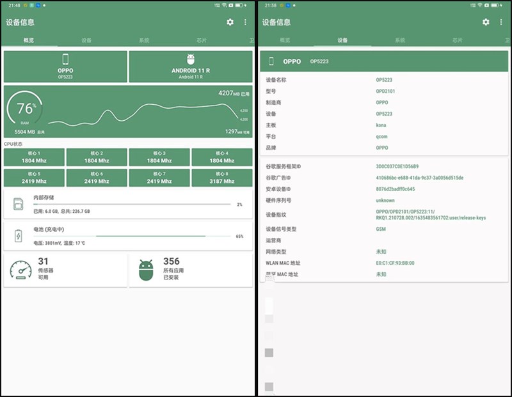Tap 品牌 row label
The image size is (512, 397).
[271, 148]
